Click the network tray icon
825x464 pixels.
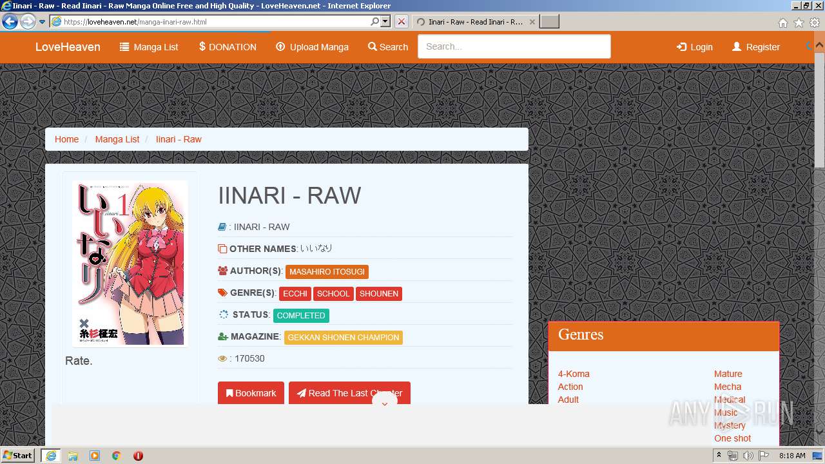733,456
